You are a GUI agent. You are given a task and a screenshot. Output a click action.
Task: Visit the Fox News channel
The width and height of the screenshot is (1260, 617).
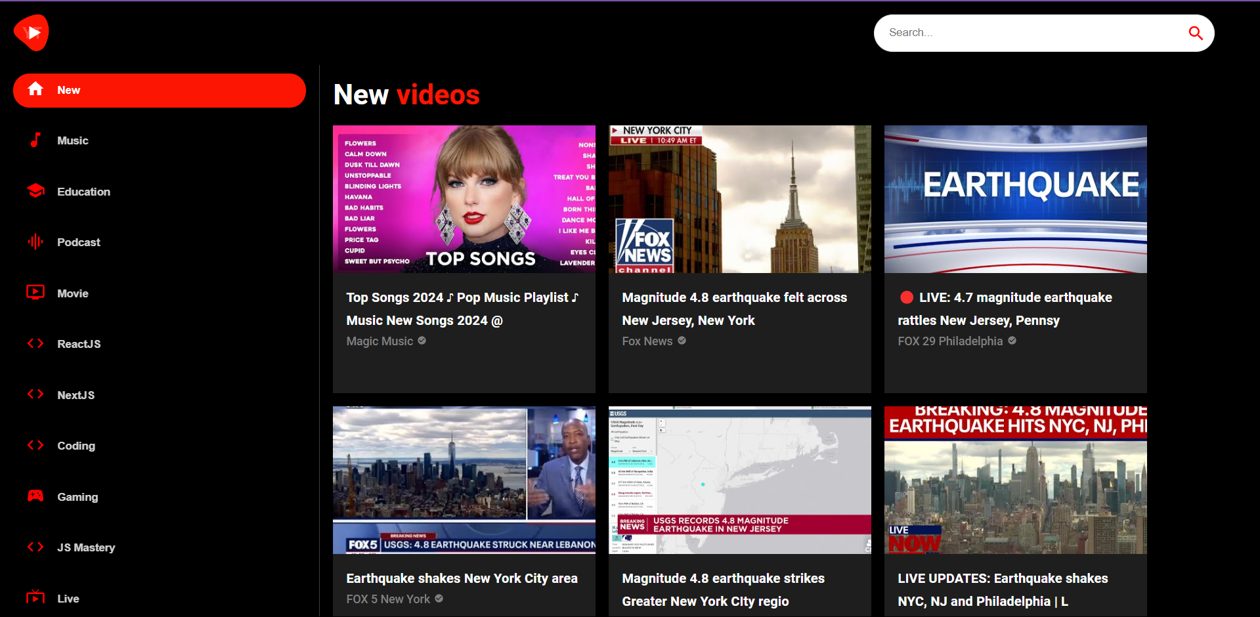point(647,341)
